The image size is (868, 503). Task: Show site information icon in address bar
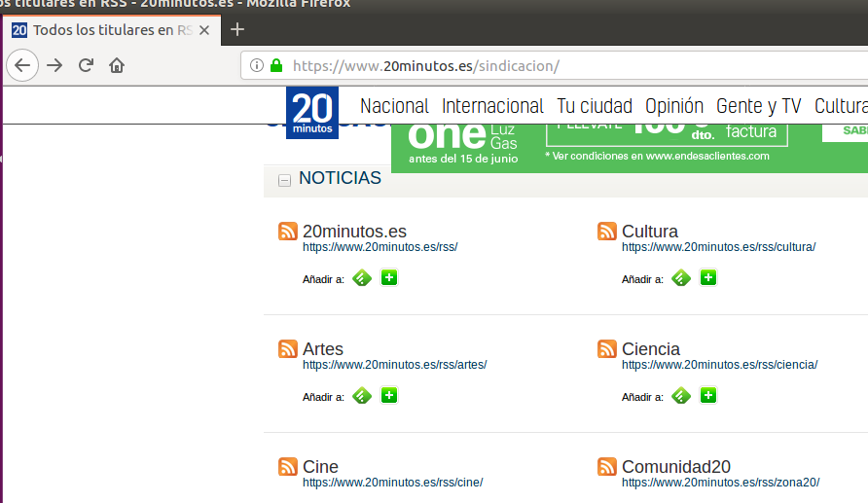pyautogui.click(x=256, y=65)
